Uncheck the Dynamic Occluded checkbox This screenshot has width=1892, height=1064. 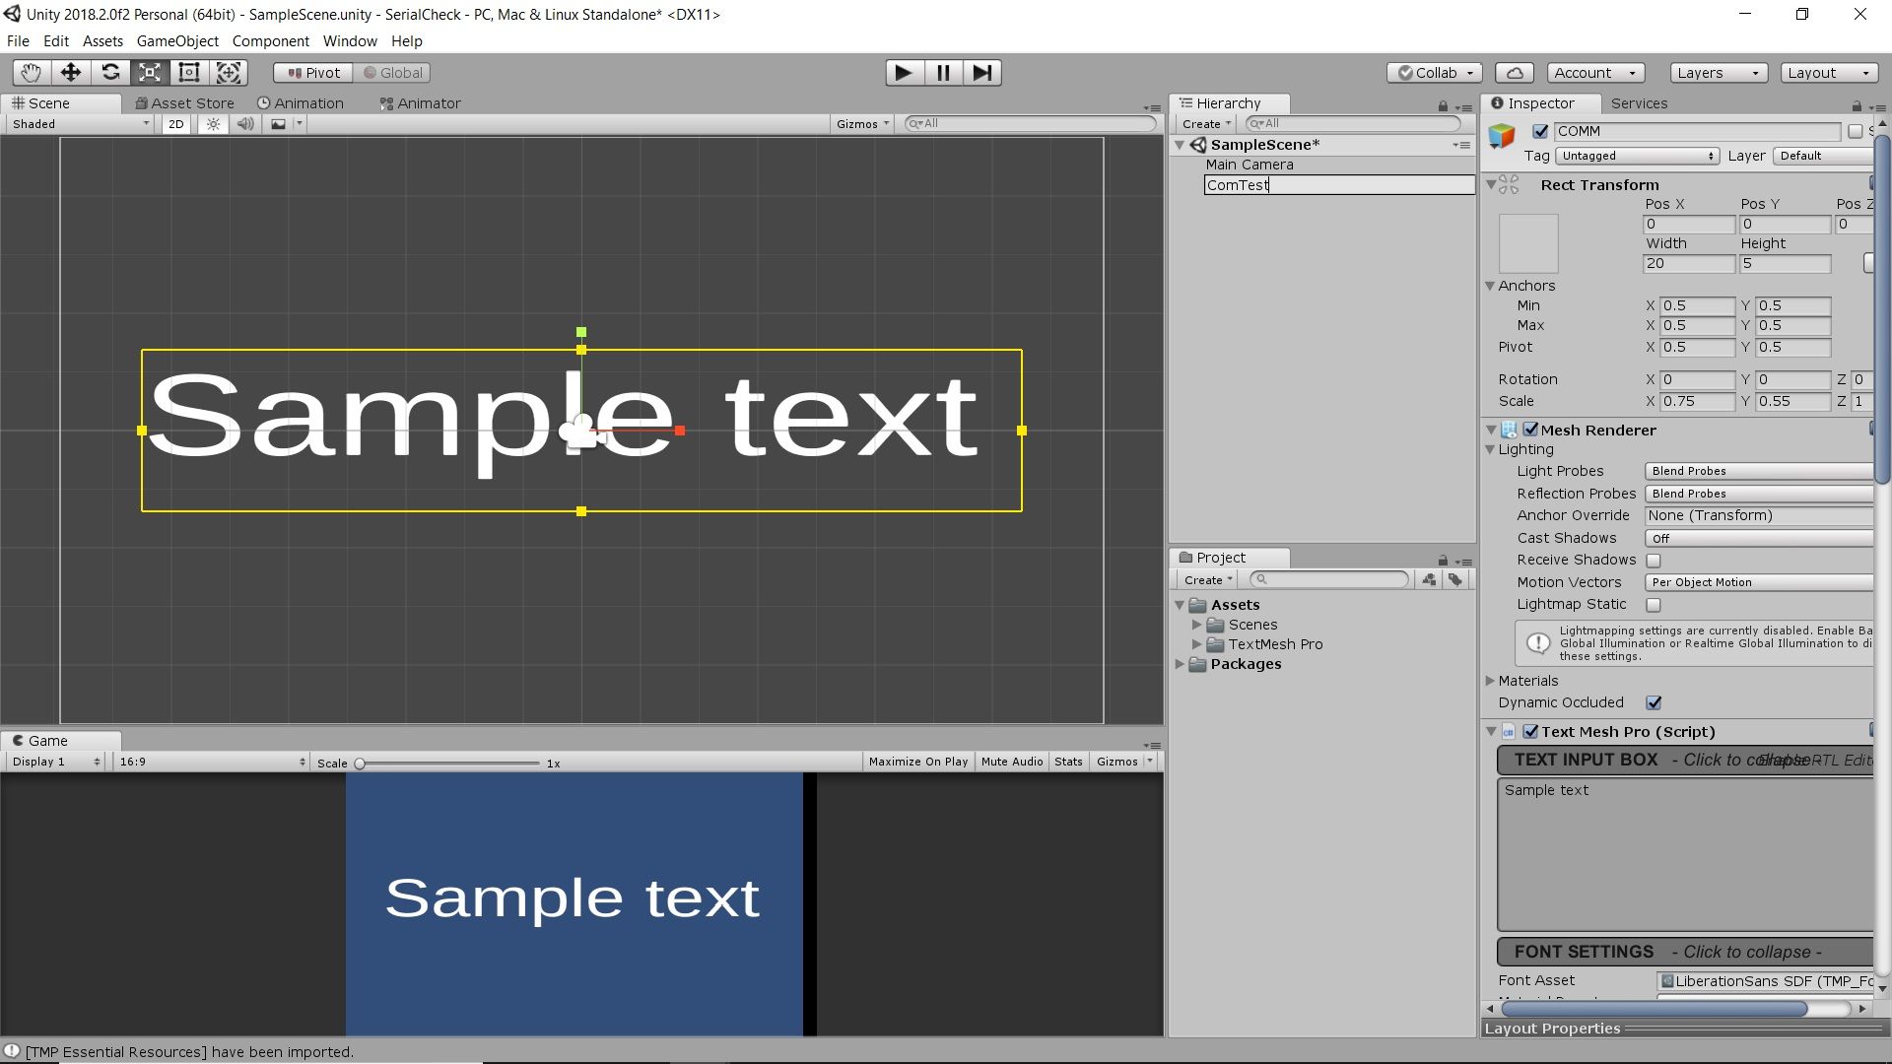coord(1654,702)
